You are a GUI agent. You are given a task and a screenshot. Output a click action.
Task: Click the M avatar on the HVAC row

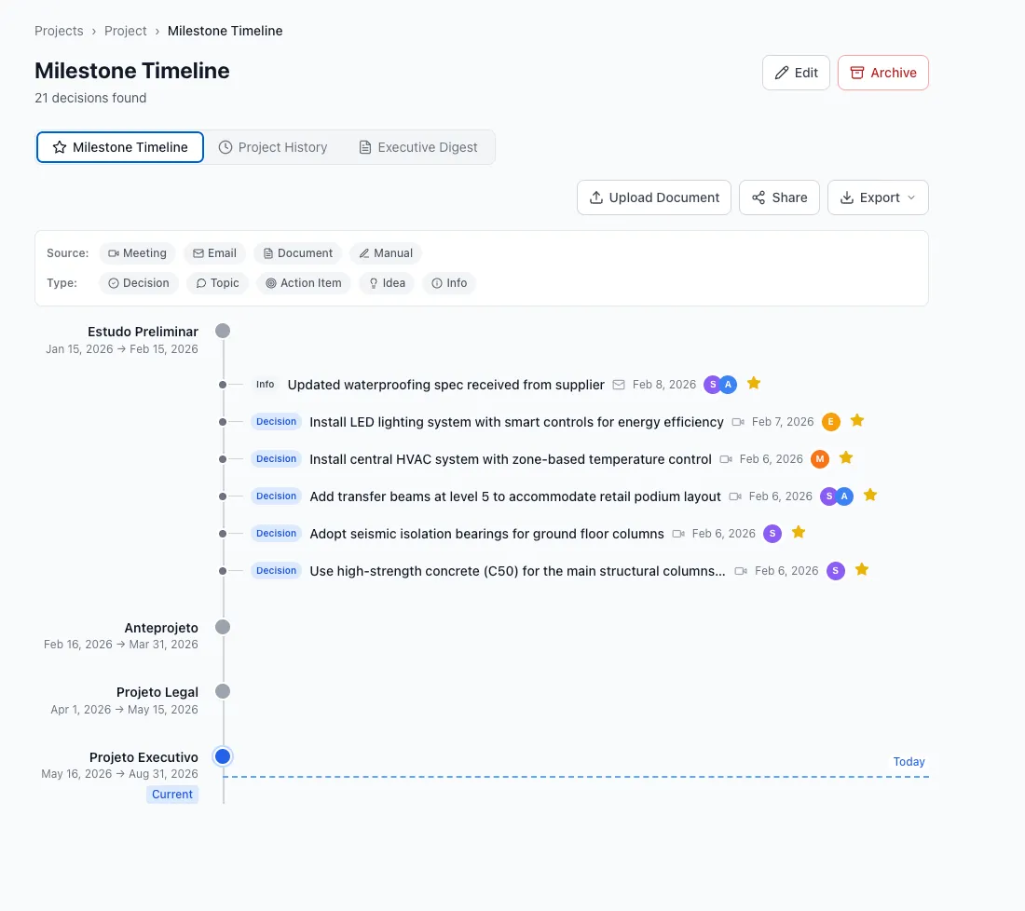pyautogui.click(x=820, y=459)
